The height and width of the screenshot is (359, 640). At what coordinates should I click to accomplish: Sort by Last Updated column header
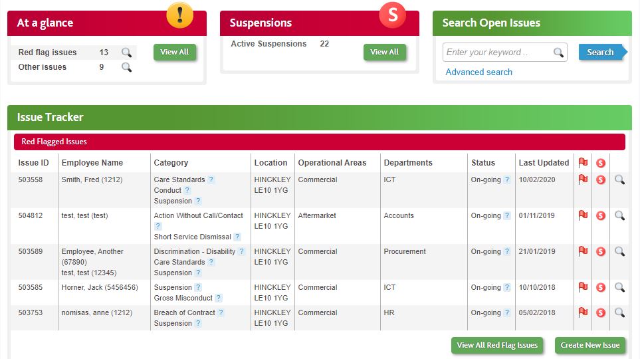click(544, 162)
